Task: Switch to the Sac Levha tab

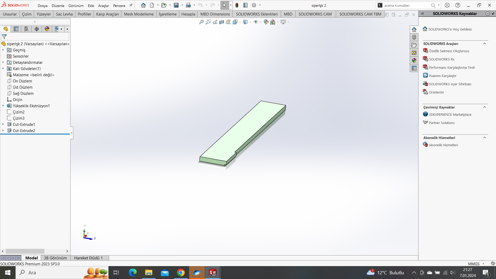Action: click(64, 14)
